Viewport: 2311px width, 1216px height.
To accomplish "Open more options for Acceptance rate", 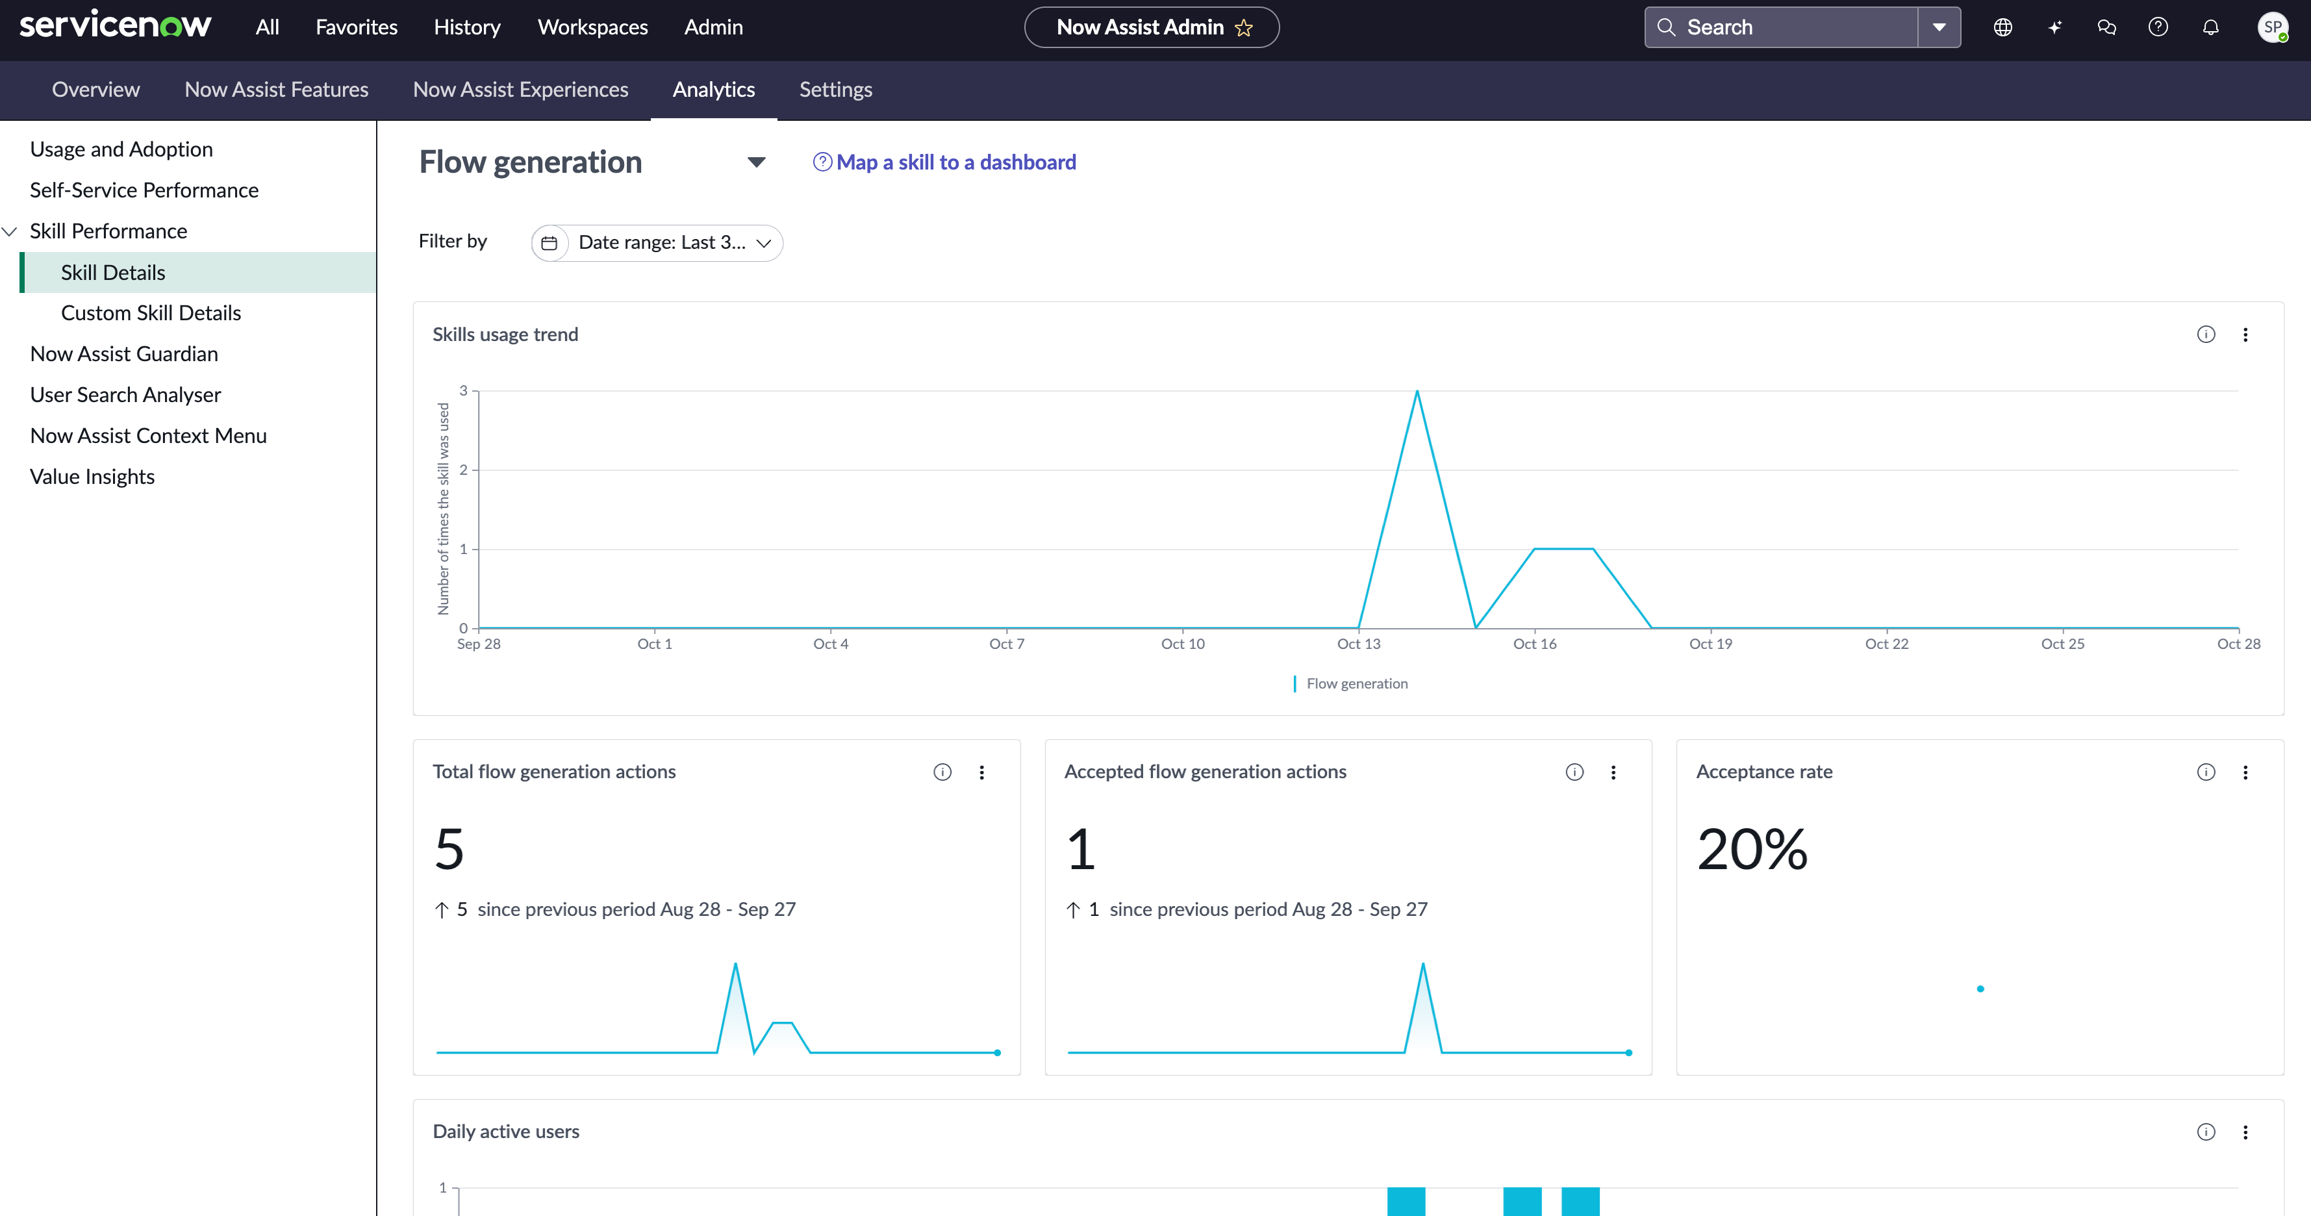I will coord(2245,772).
